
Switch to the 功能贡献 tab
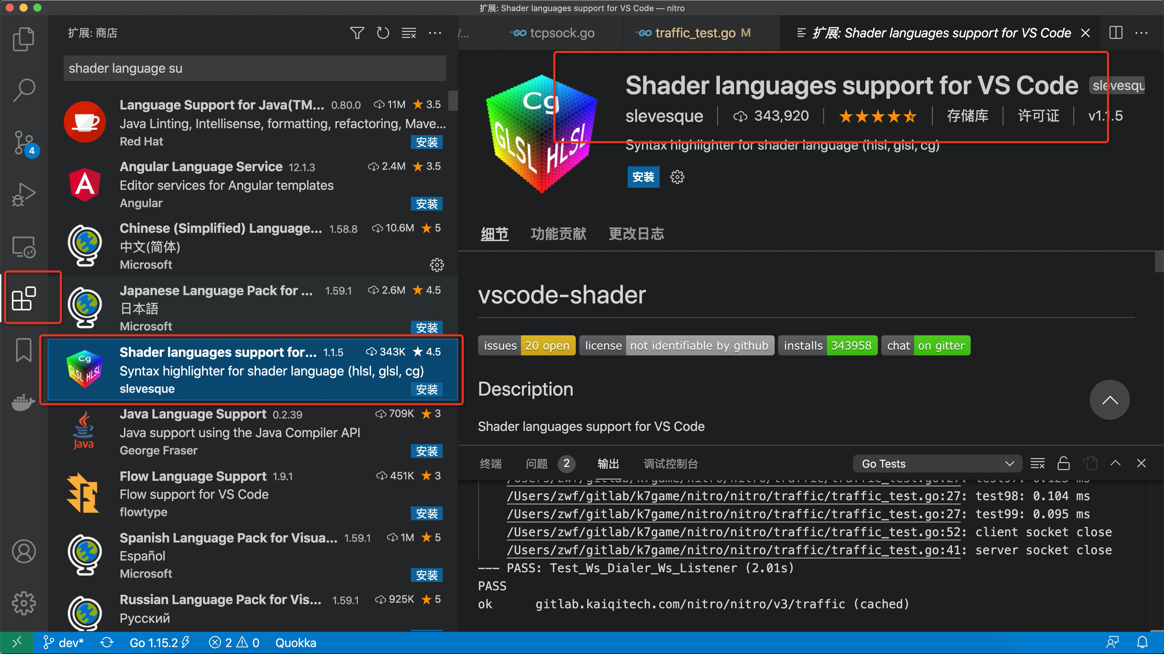[558, 234]
